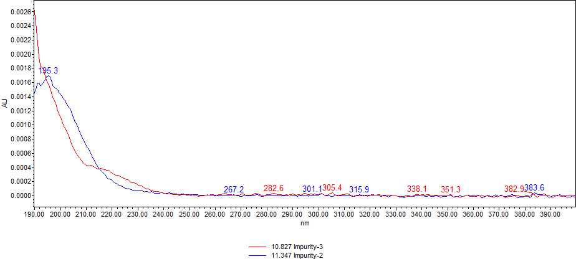Select the blue 383.6 peak label
This screenshot has width=576, height=259.
coord(534,187)
